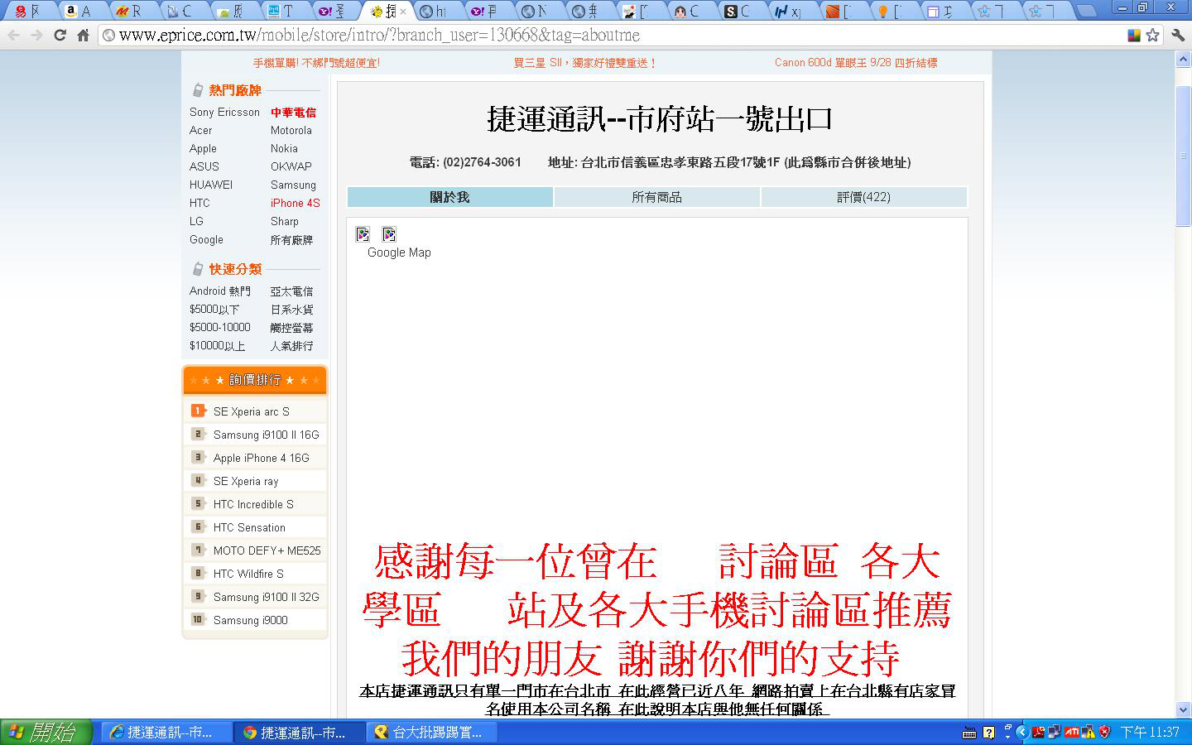Reload the current page
This screenshot has height=745, width=1192.
click(x=60, y=35)
